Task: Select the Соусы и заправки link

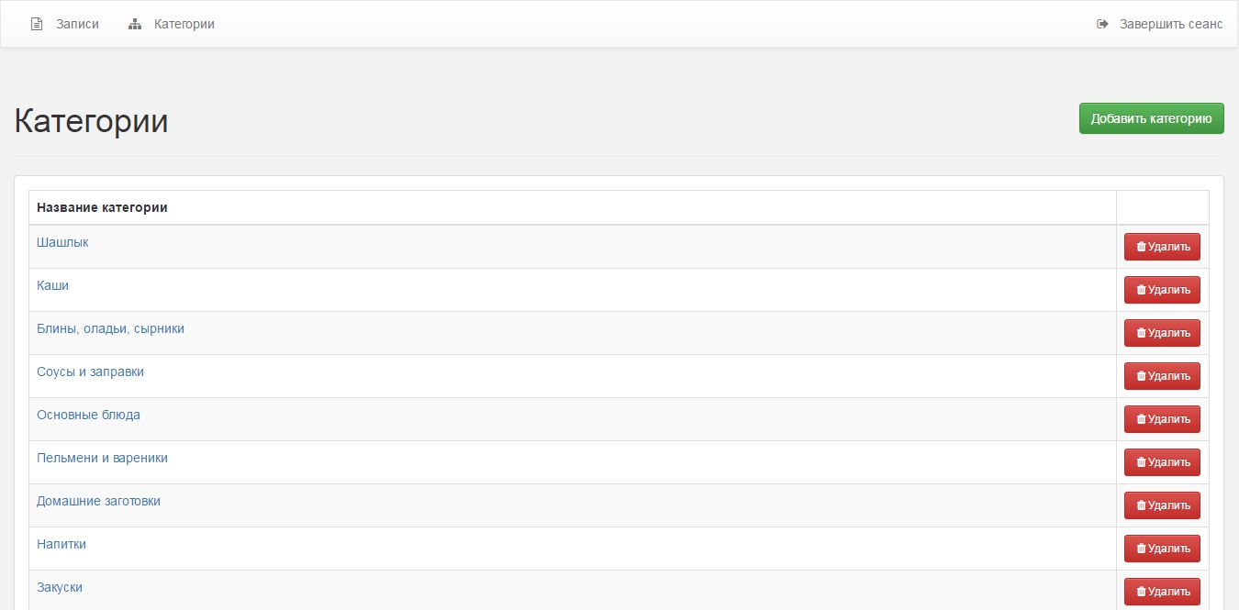Action: [90, 372]
